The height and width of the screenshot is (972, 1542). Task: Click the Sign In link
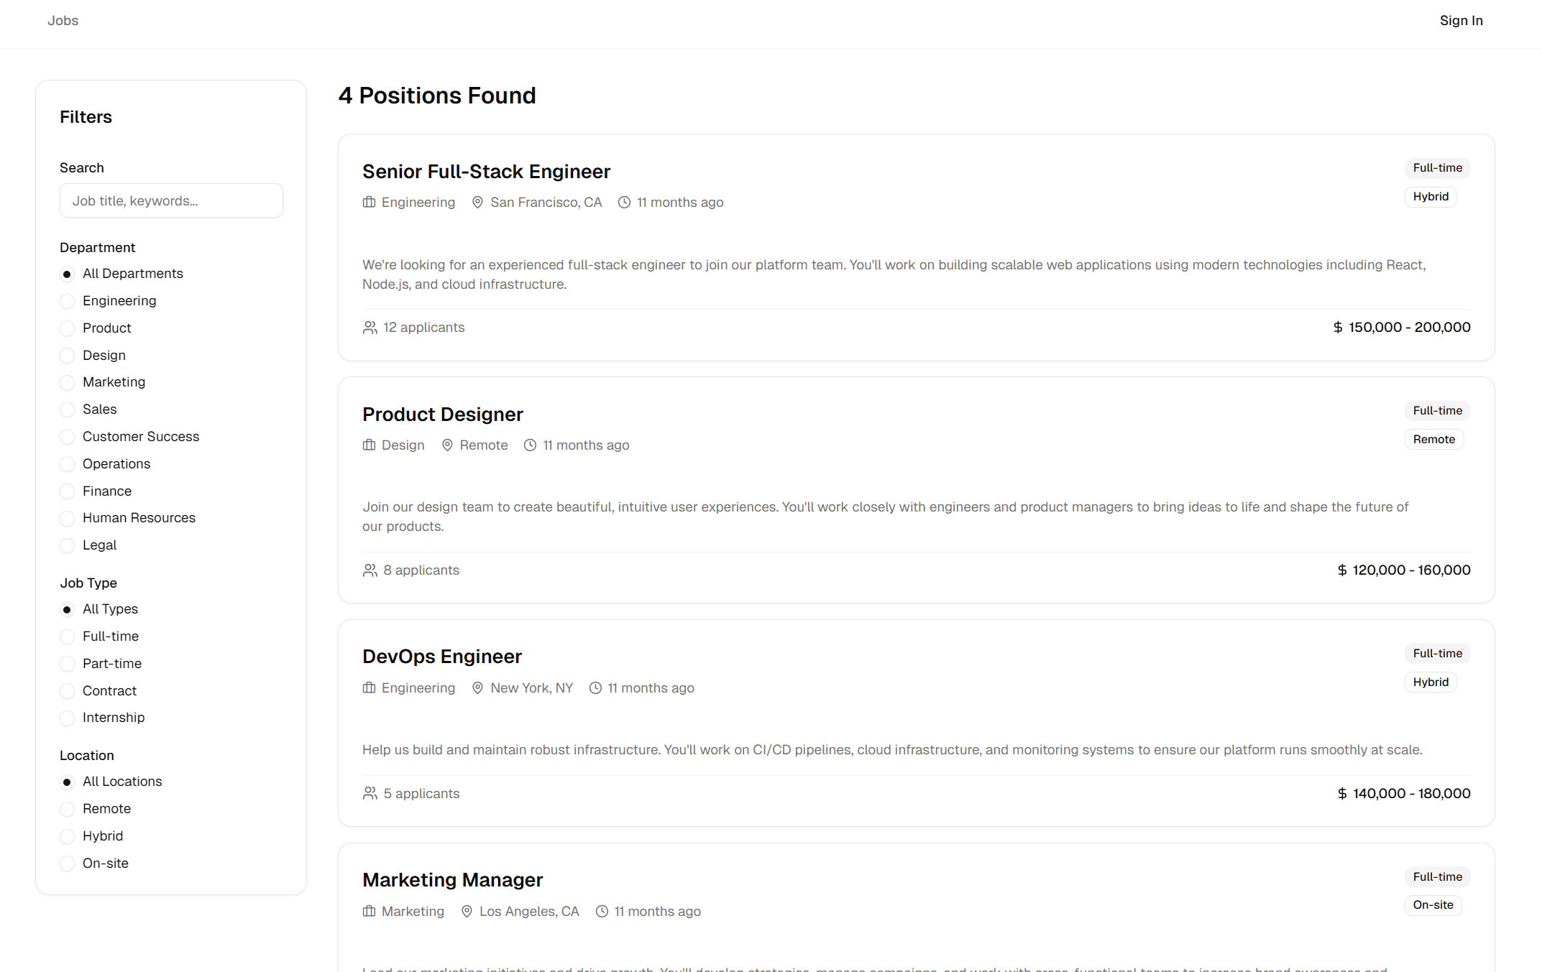click(1461, 20)
